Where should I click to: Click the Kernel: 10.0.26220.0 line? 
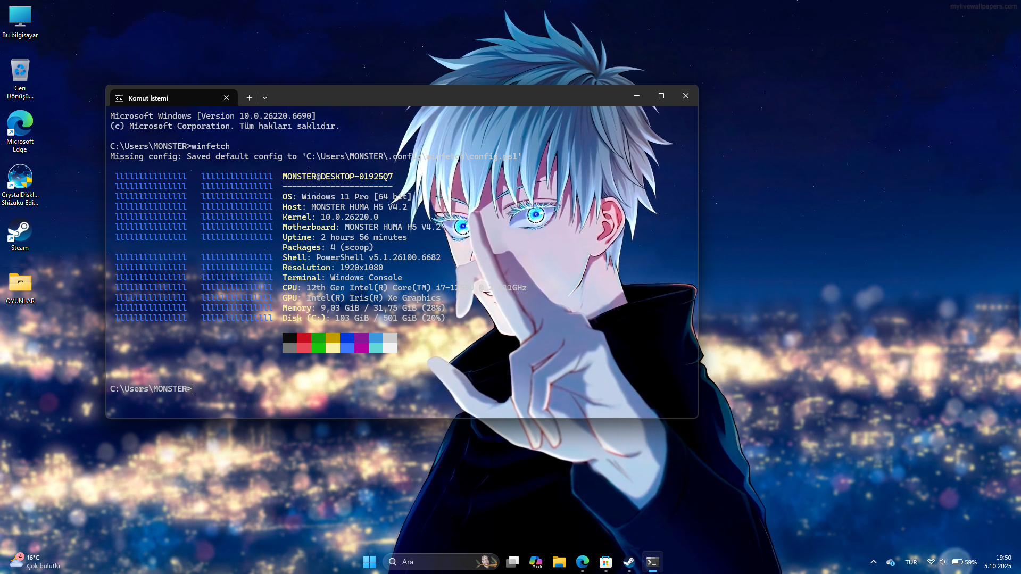[330, 217]
